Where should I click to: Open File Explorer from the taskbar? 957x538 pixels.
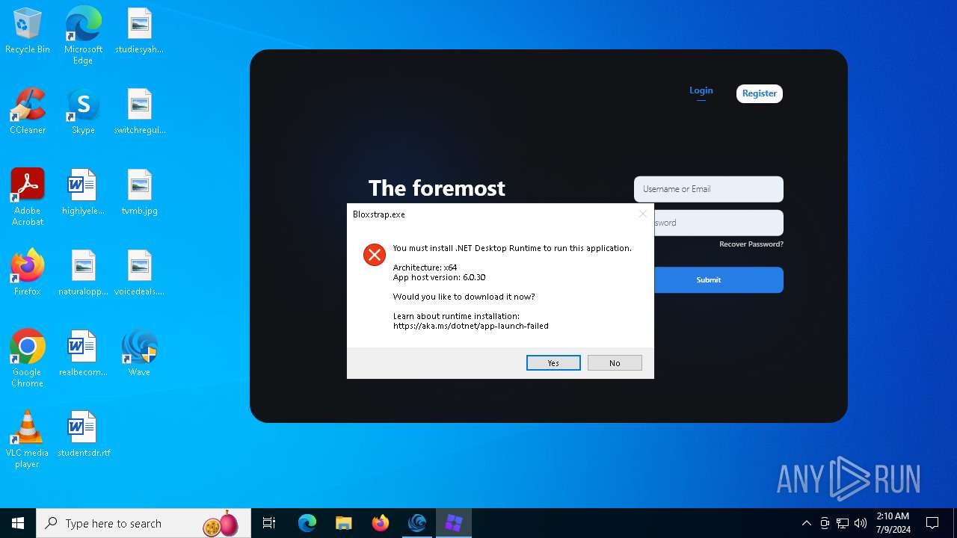pos(344,523)
